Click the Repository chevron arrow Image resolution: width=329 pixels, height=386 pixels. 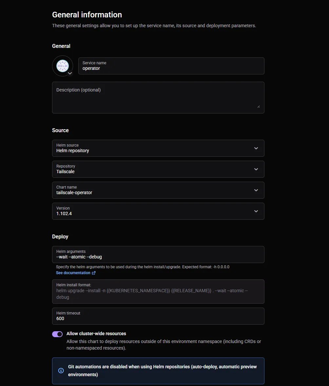[x=256, y=169]
